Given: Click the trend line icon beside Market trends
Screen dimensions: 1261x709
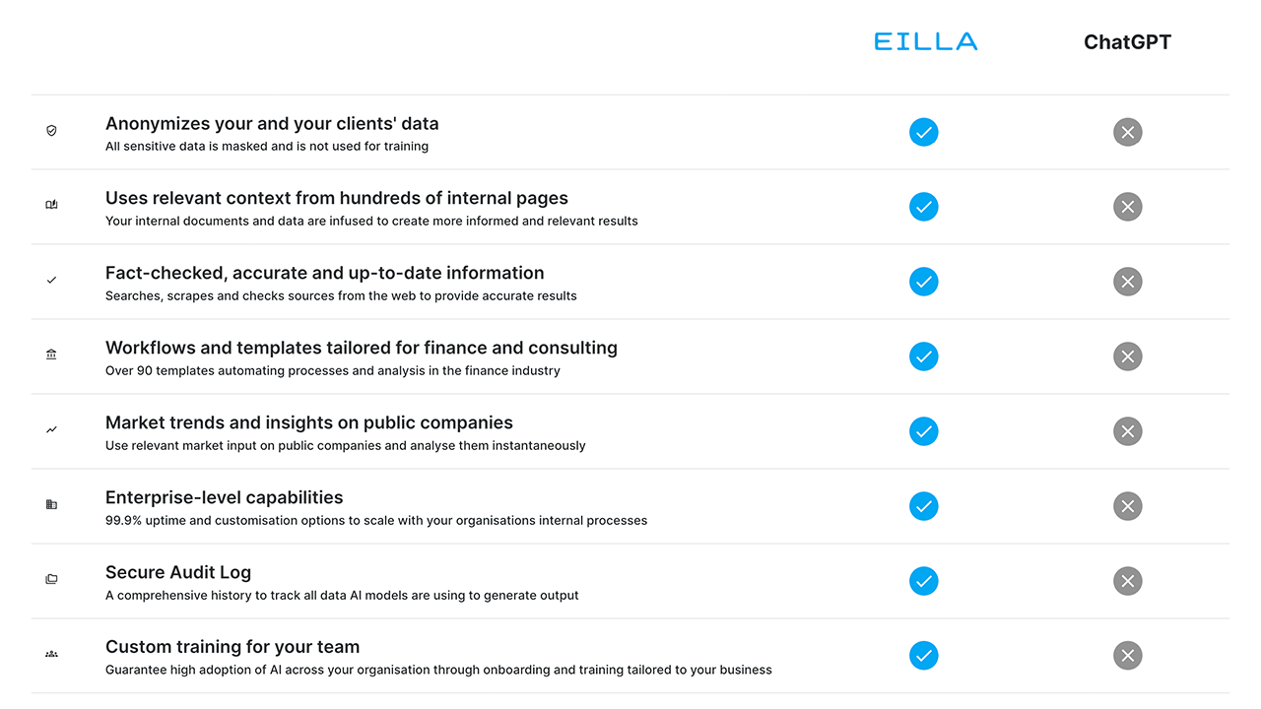Looking at the screenshot, I should click(x=51, y=429).
